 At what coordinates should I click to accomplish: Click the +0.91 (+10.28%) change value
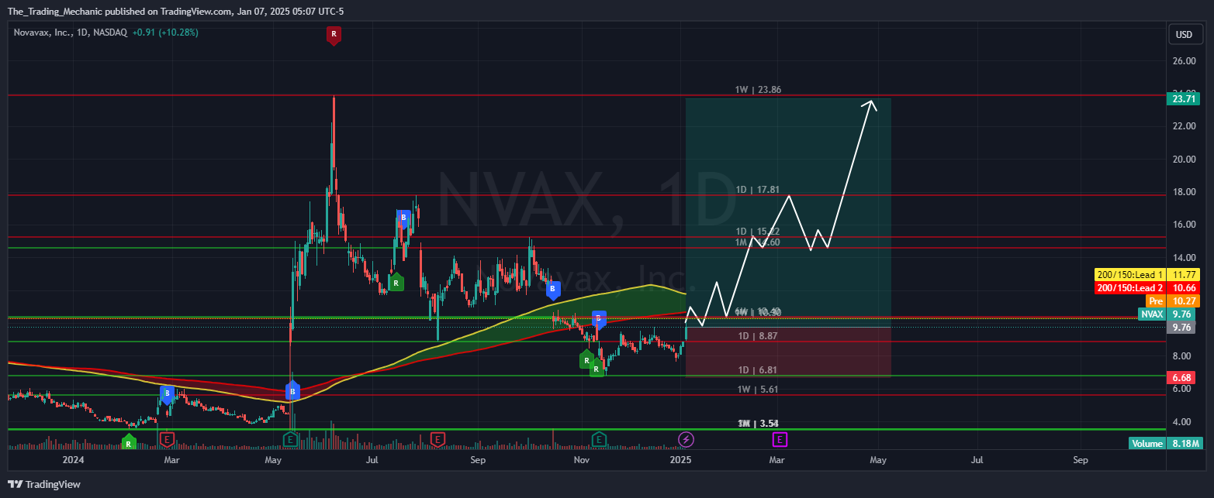pyautogui.click(x=165, y=33)
